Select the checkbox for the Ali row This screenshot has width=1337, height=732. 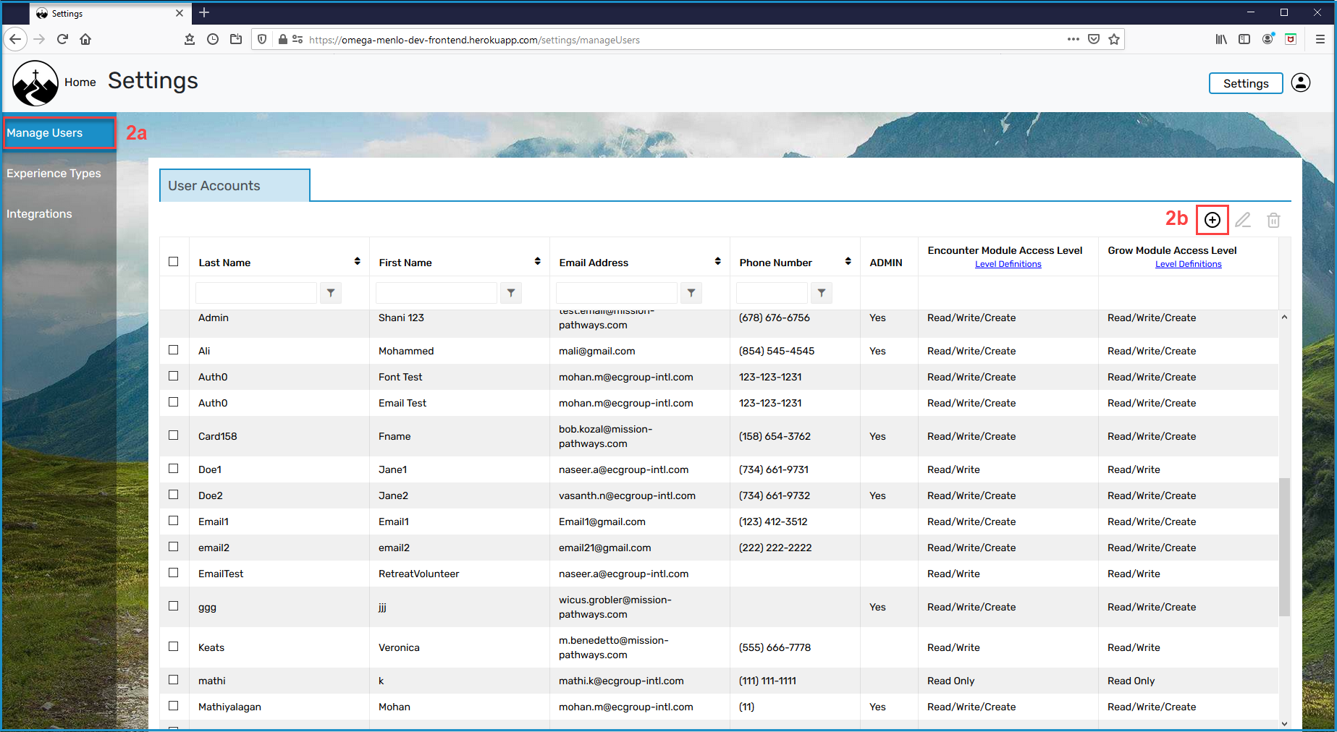coord(174,350)
